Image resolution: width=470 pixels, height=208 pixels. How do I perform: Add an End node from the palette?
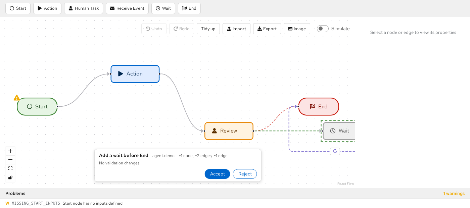click(189, 8)
